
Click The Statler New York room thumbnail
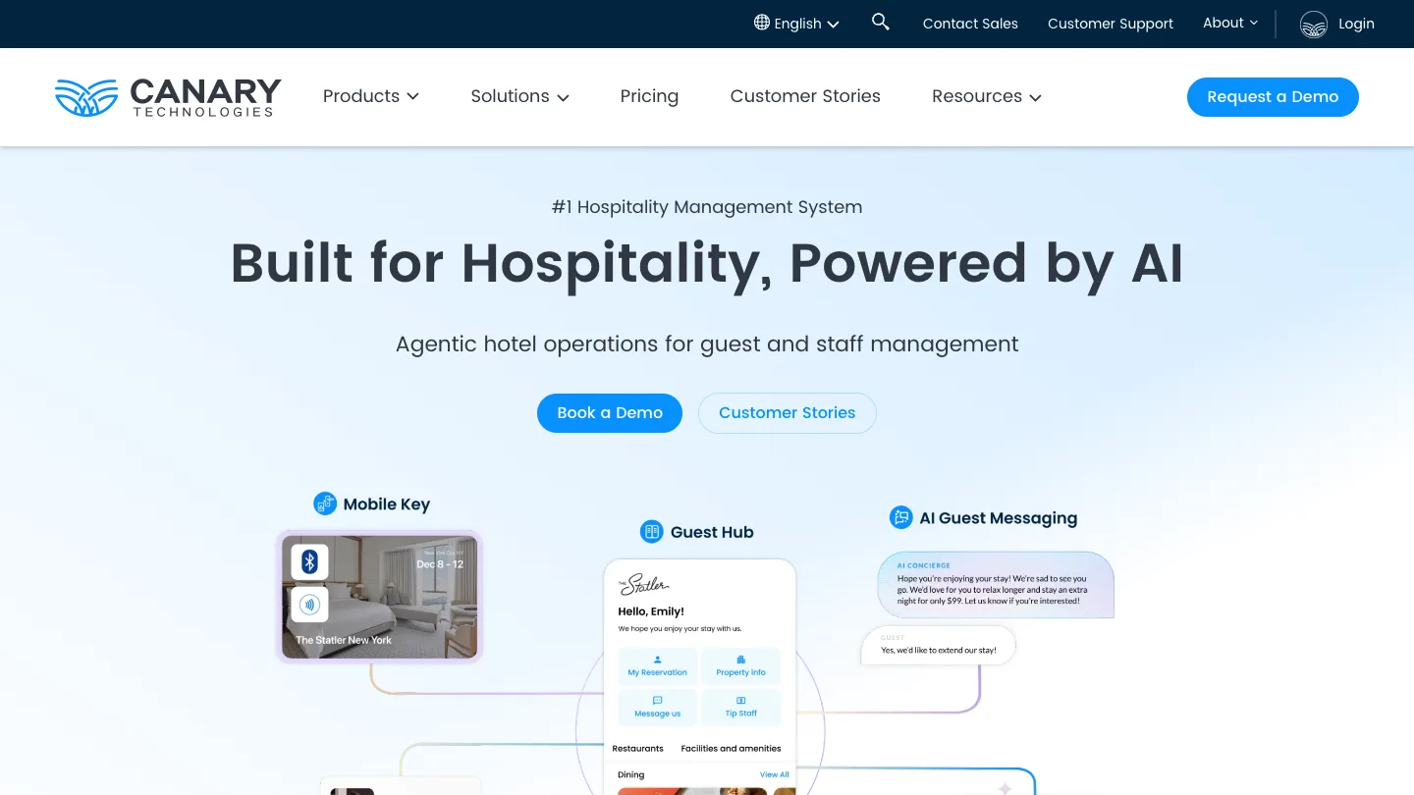380,597
